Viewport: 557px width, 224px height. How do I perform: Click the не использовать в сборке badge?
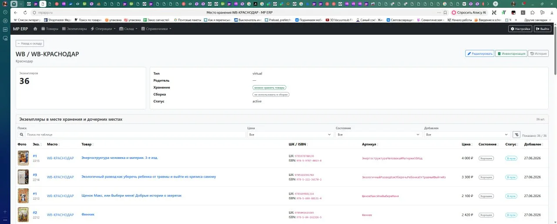click(x=271, y=94)
